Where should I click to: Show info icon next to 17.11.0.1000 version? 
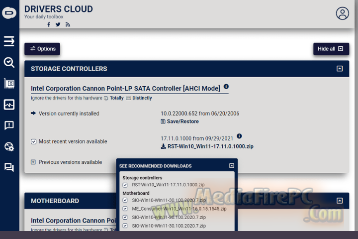pos(239,136)
